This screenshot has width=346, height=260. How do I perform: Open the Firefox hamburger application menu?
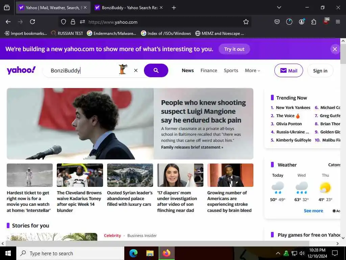(x=338, y=22)
